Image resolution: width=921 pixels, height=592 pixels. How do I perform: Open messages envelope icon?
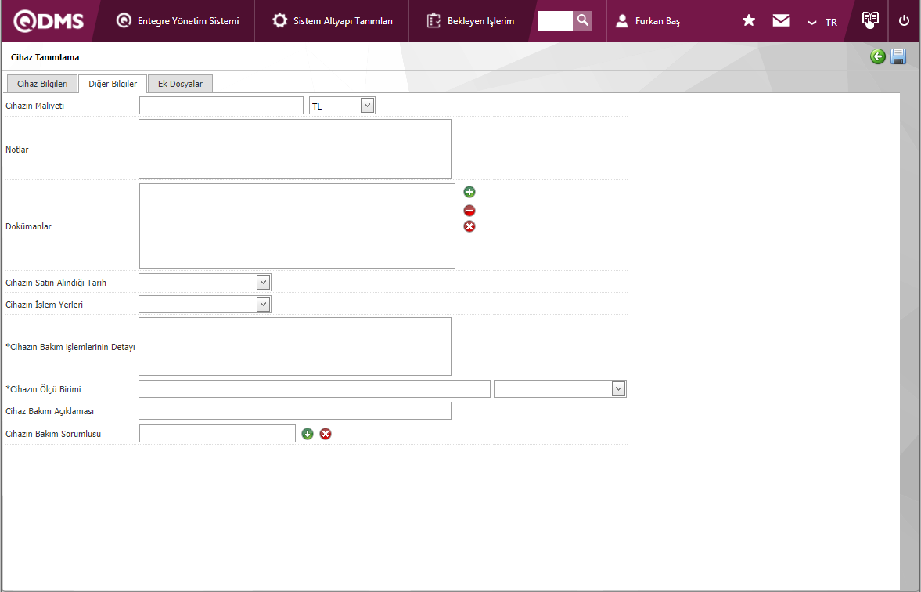pos(781,20)
